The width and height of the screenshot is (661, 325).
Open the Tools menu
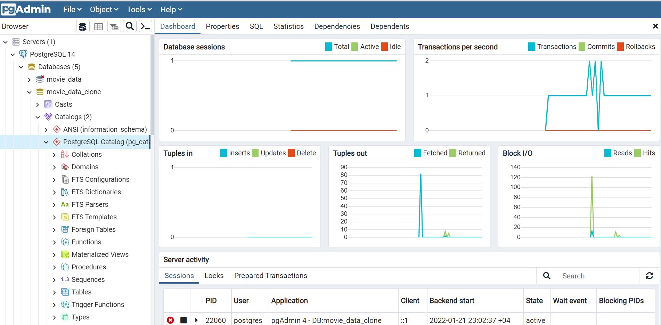coord(139,9)
